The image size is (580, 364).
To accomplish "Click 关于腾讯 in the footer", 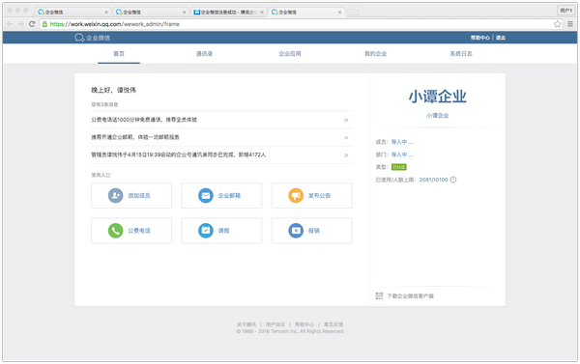I will coord(246,324).
